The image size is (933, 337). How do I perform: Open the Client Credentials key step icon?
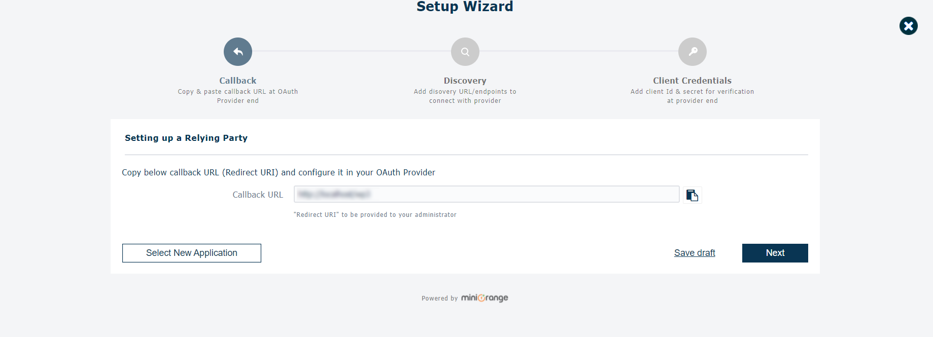coord(693,52)
